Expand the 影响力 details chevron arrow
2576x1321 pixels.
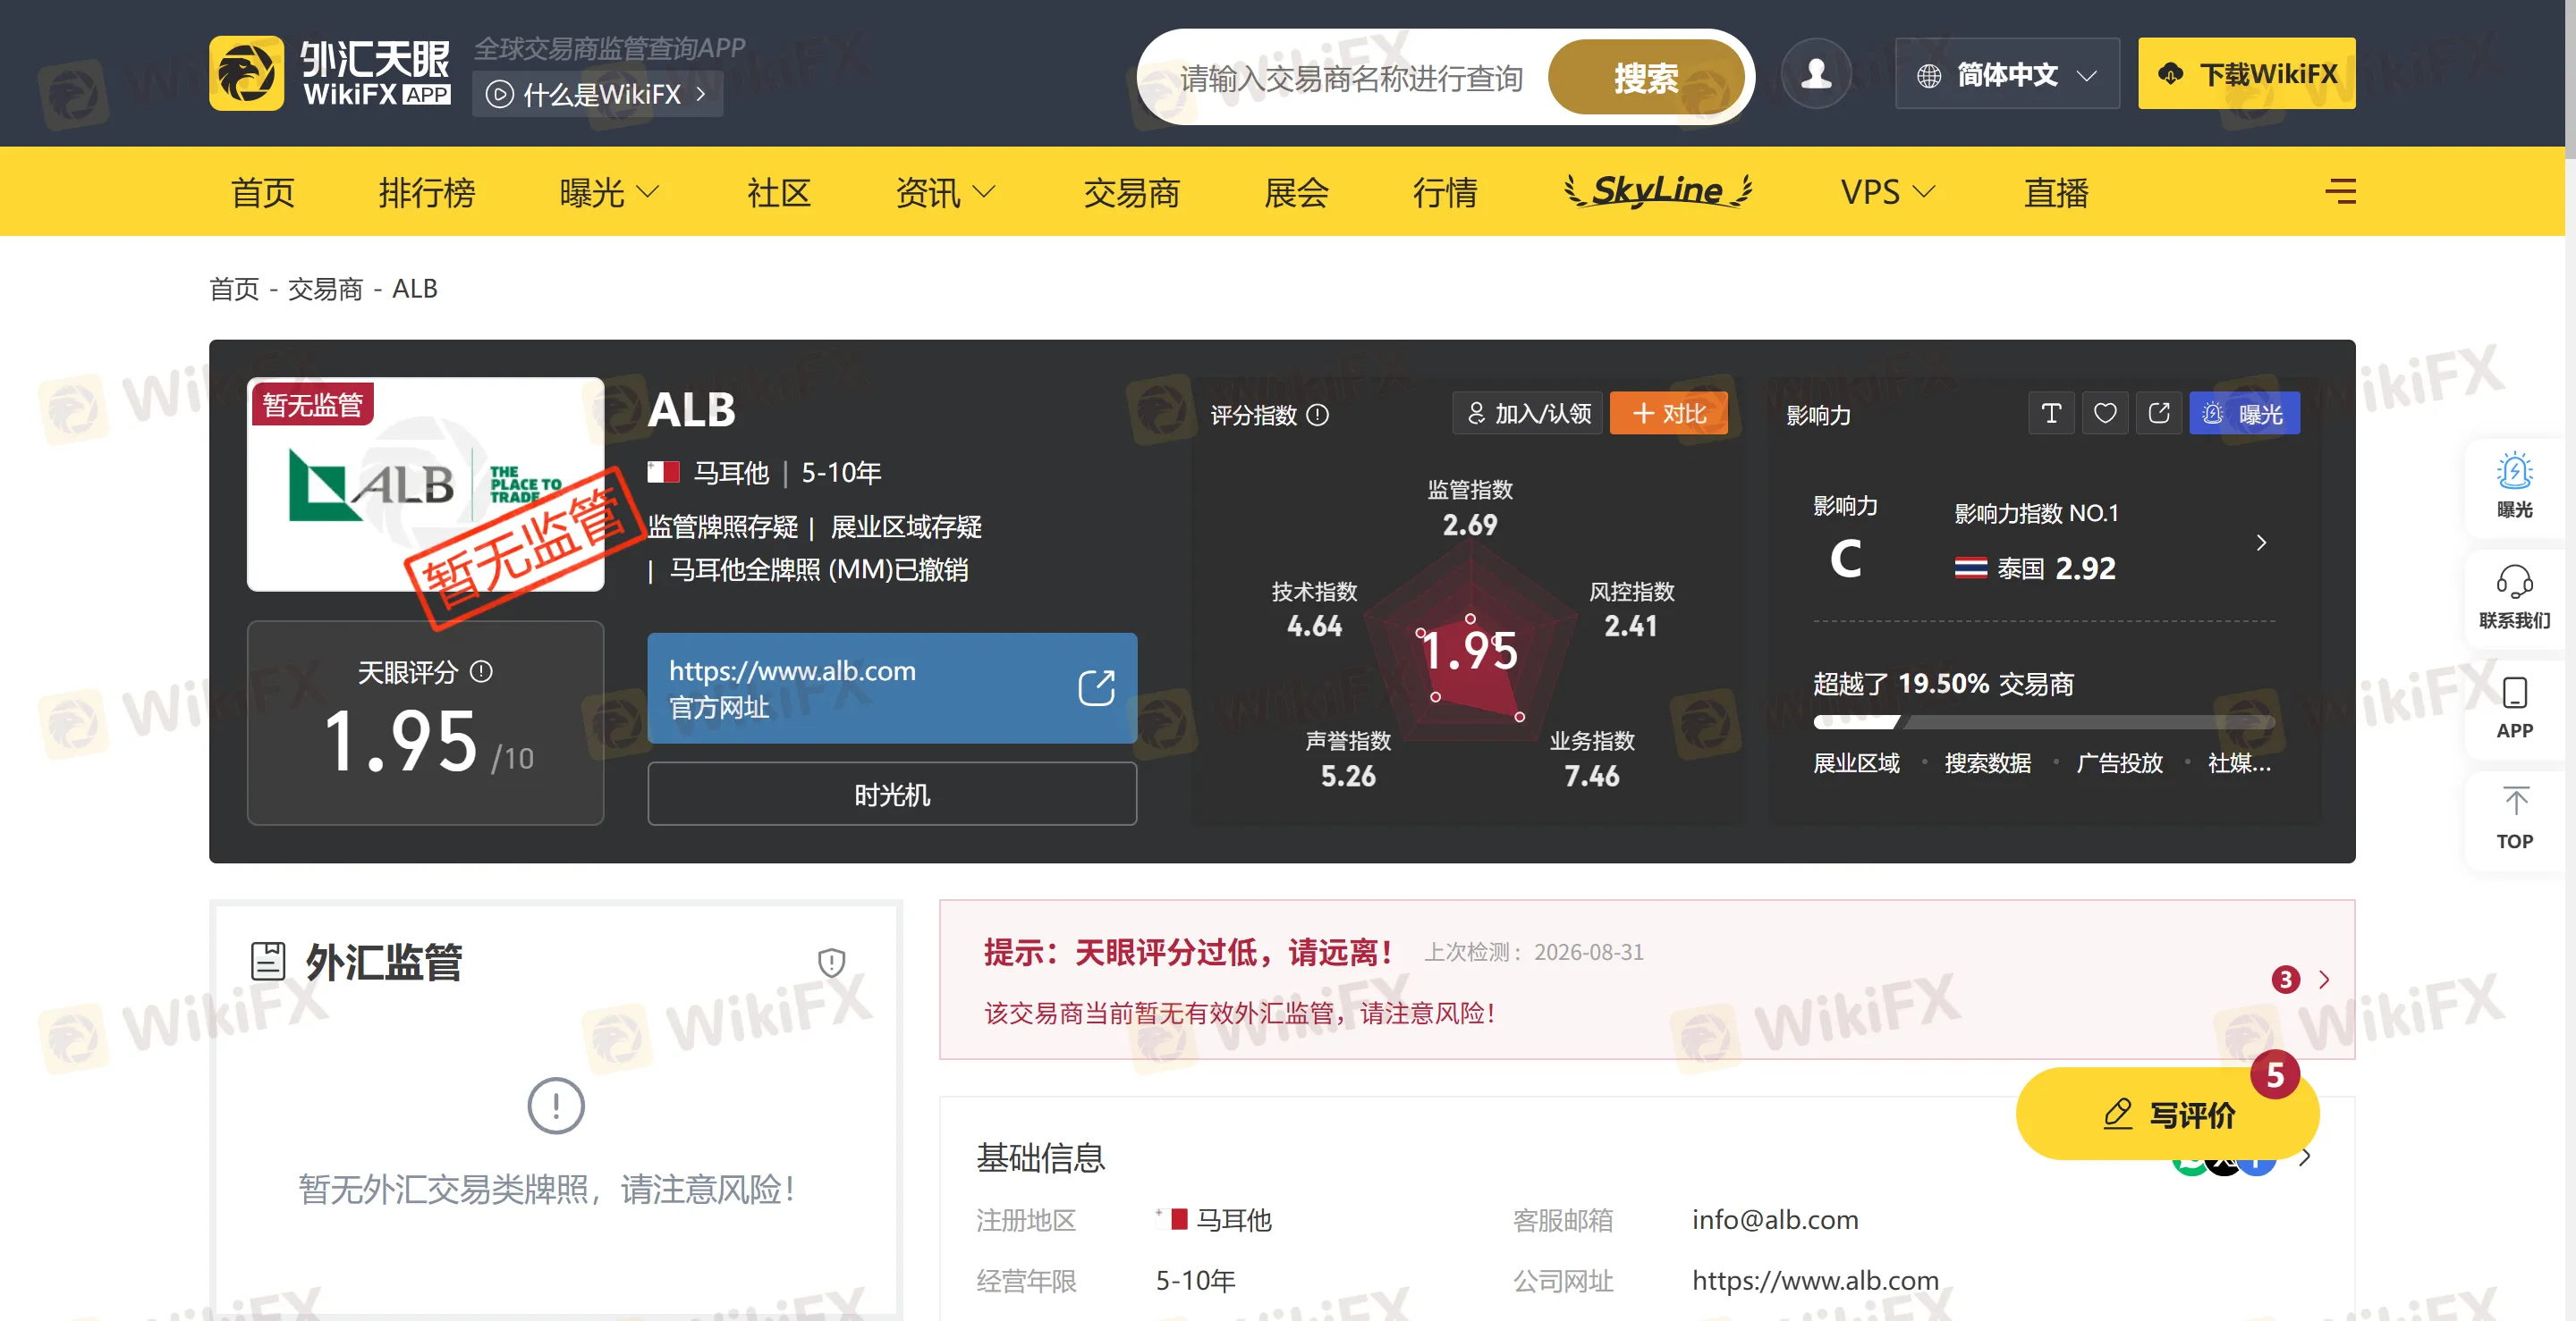(2261, 543)
